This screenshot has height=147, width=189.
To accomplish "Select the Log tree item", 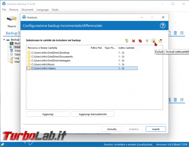I will tap(17, 58).
